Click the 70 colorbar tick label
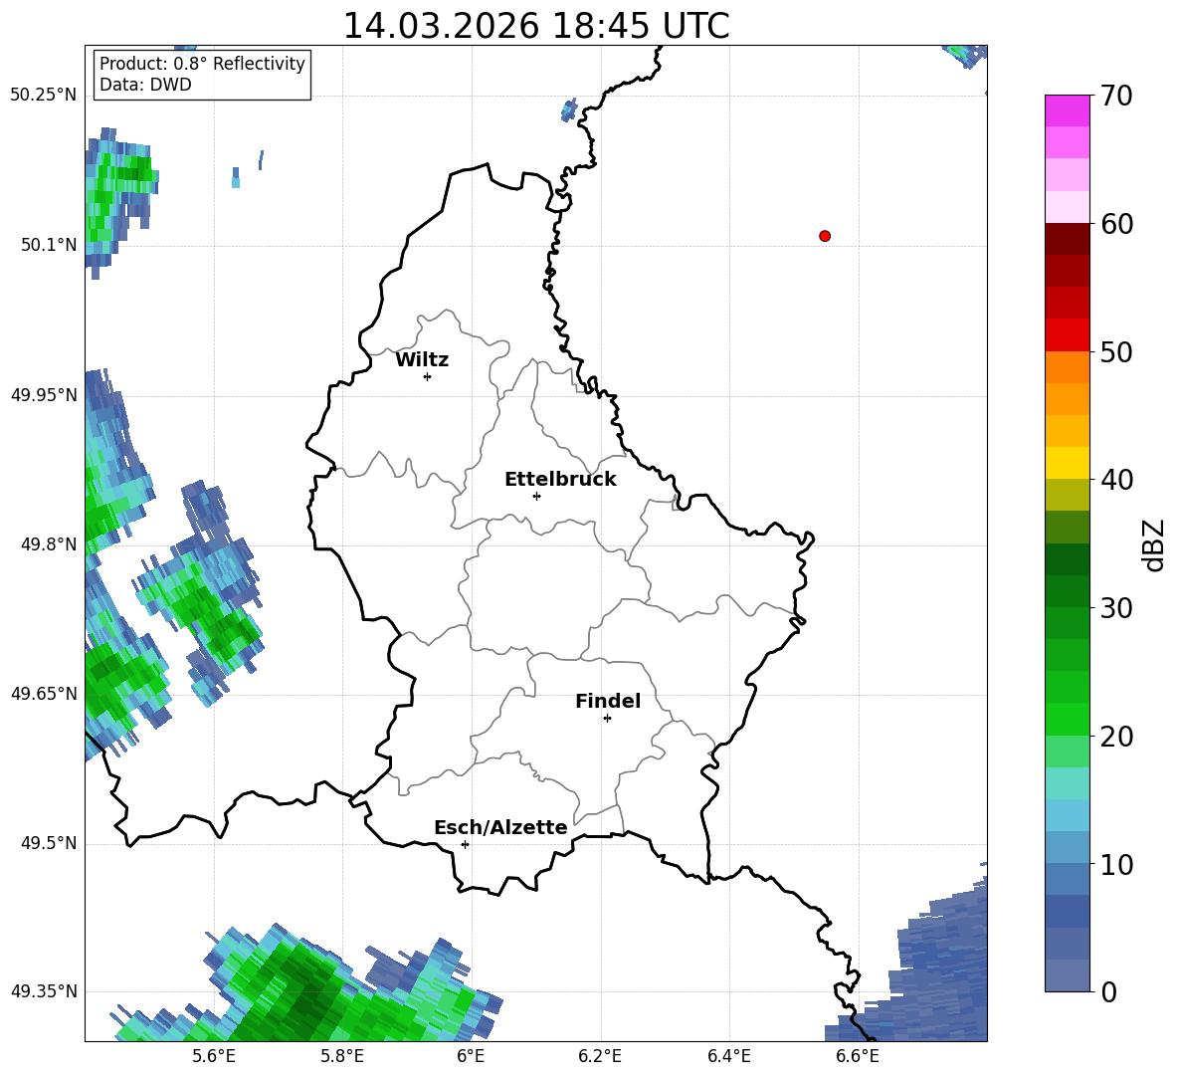 point(1116,96)
